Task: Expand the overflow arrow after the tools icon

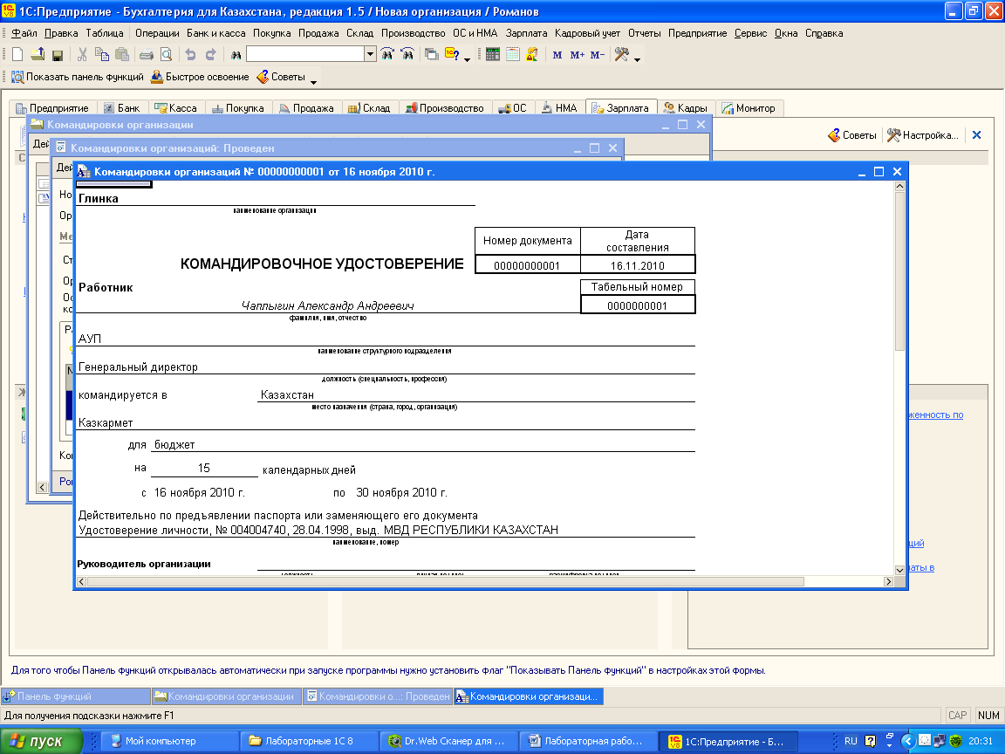Action: pyautogui.click(x=637, y=59)
